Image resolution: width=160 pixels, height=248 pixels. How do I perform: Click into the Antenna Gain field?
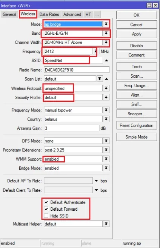tap(72, 128)
